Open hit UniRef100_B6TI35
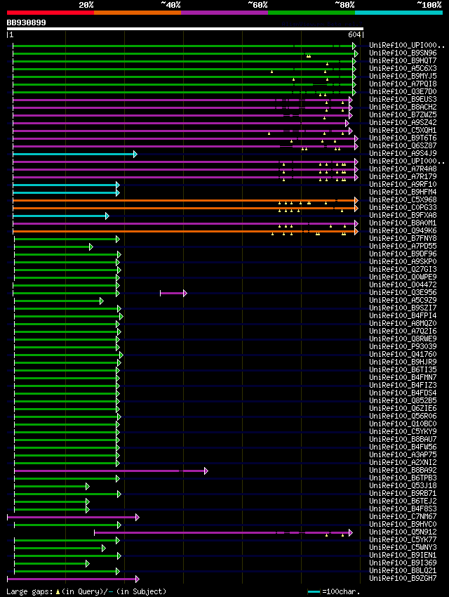The width and height of the screenshot is (449, 597). [x=403, y=369]
